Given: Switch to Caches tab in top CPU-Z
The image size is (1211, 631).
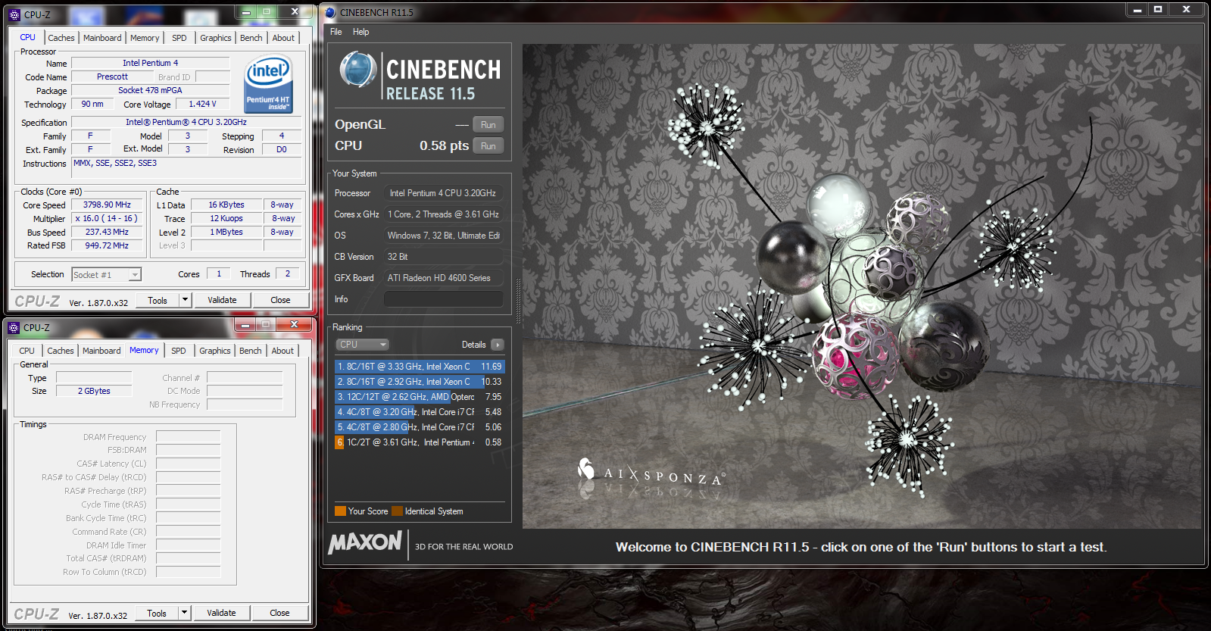Looking at the screenshot, I should 61,38.
